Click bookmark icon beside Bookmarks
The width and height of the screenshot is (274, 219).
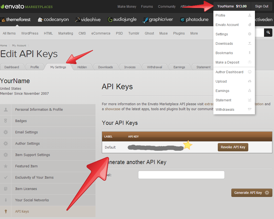(x=250, y=53)
